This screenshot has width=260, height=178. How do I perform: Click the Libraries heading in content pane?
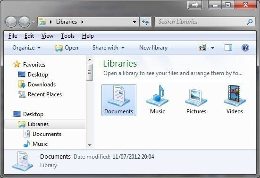point(120,64)
